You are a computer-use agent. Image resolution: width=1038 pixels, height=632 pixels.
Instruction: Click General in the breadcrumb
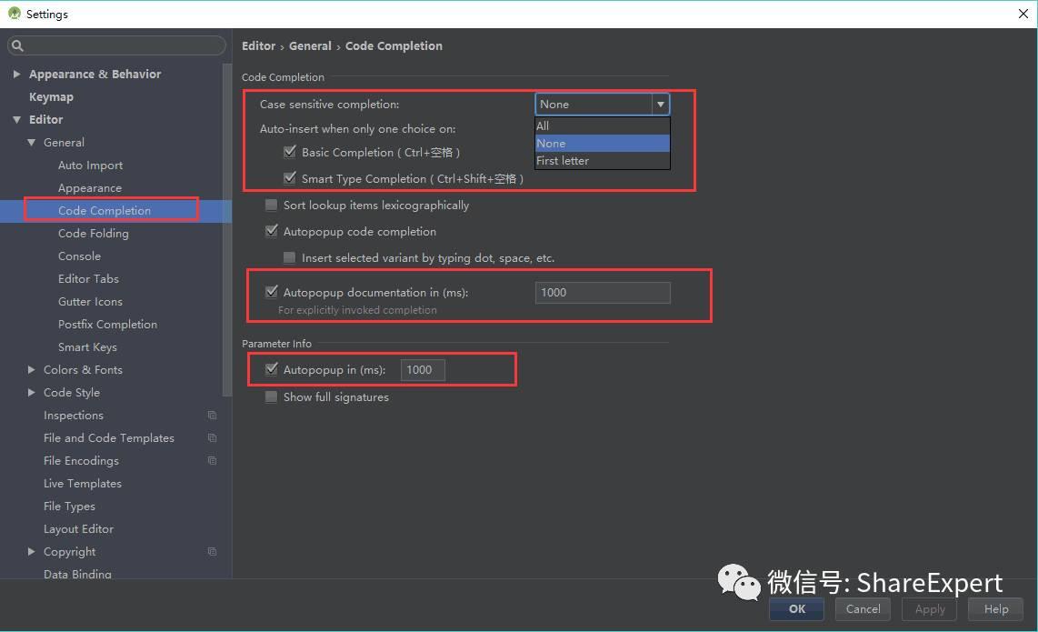[x=310, y=45]
